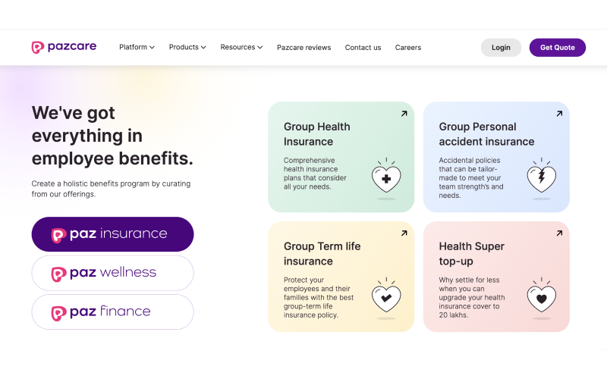The height and width of the screenshot is (379, 607).
Task: Select the paz insurance tab
Action: pyautogui.click(x=112, y=234)
